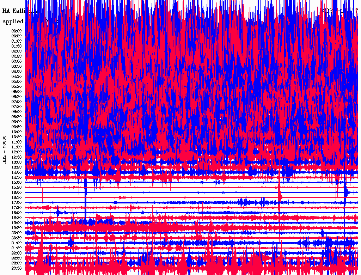
Task: Click the 20:00 time label
Action: click(x=17, y=233)
